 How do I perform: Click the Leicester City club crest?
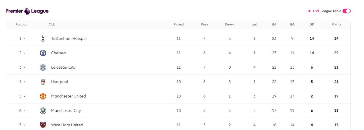pos(43,67)
